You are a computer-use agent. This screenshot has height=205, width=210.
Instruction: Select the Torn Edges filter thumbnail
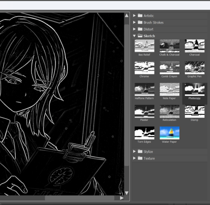144,133
